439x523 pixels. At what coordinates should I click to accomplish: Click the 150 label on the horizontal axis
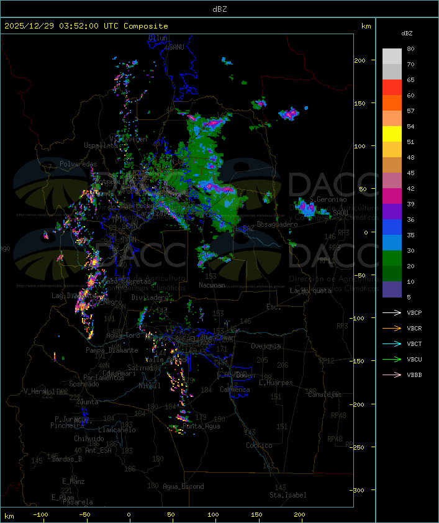pos(256,515)
